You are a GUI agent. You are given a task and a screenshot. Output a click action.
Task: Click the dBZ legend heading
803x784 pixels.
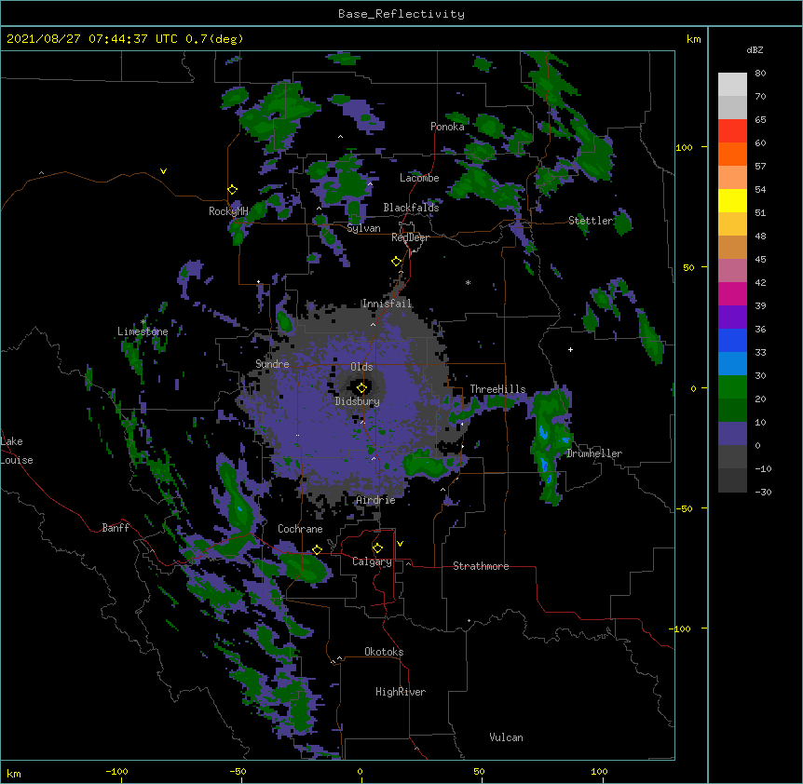point(755,50)
